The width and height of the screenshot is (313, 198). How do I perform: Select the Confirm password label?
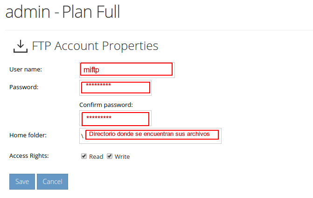[106, 105]
